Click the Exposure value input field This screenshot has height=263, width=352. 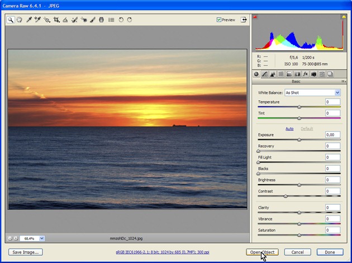pyautogui.click(x=332, y=135)
